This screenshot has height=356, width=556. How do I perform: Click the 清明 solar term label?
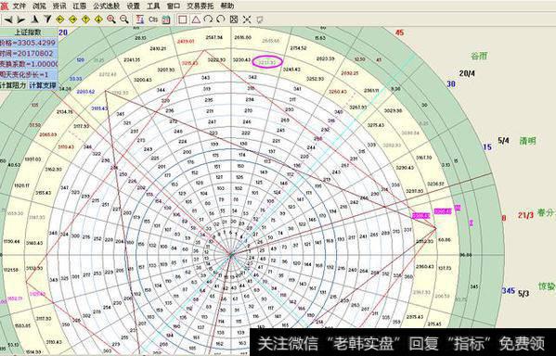point(527,141)
